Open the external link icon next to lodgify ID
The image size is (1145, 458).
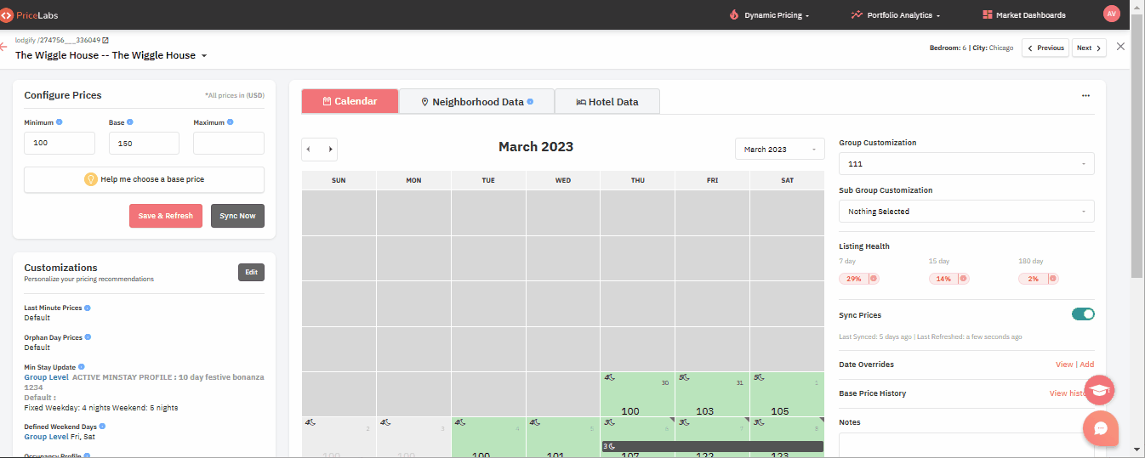point(105,40)
